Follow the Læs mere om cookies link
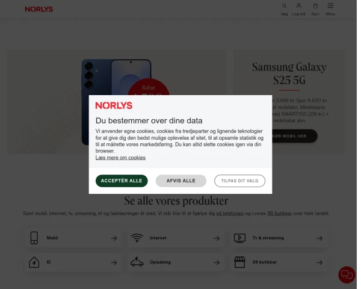 (120, 158)
